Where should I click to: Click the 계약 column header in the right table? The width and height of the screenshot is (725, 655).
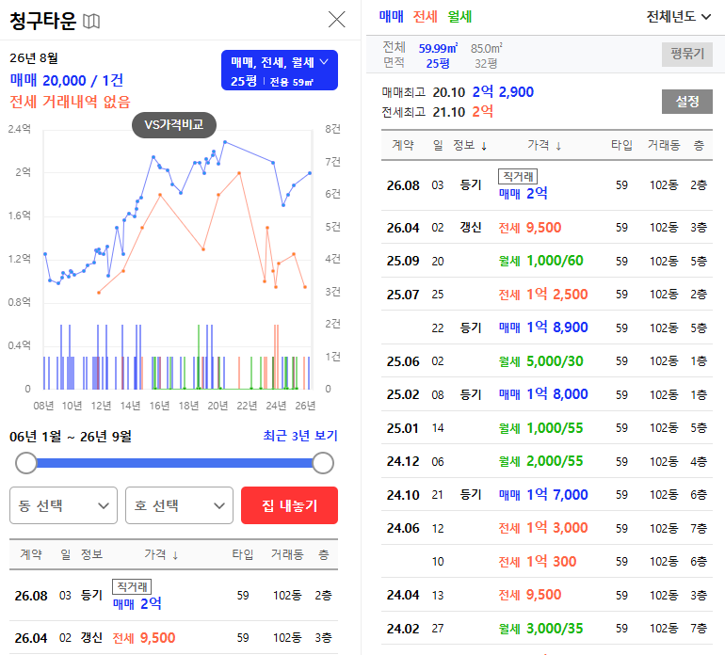click(x=403, y=146)
